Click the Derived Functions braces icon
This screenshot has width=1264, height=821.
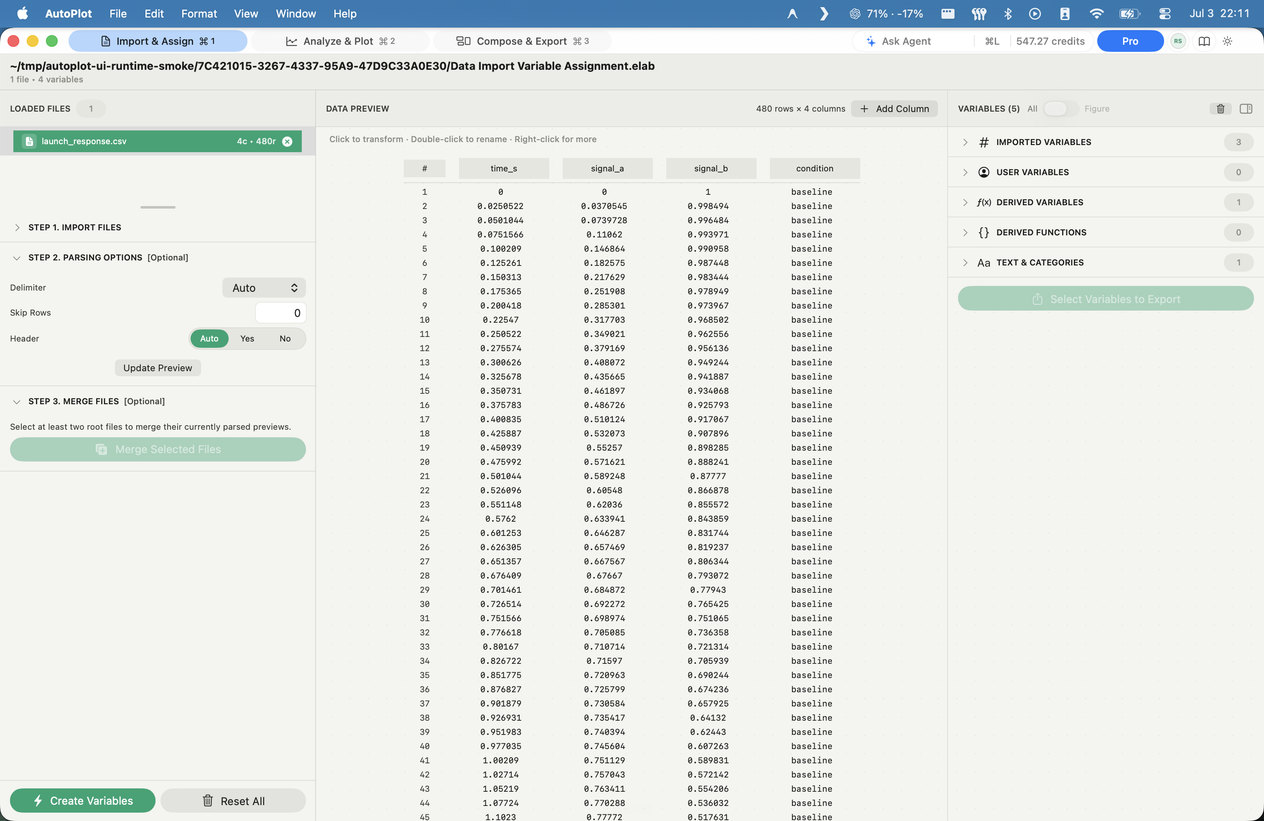coord(984,232)
